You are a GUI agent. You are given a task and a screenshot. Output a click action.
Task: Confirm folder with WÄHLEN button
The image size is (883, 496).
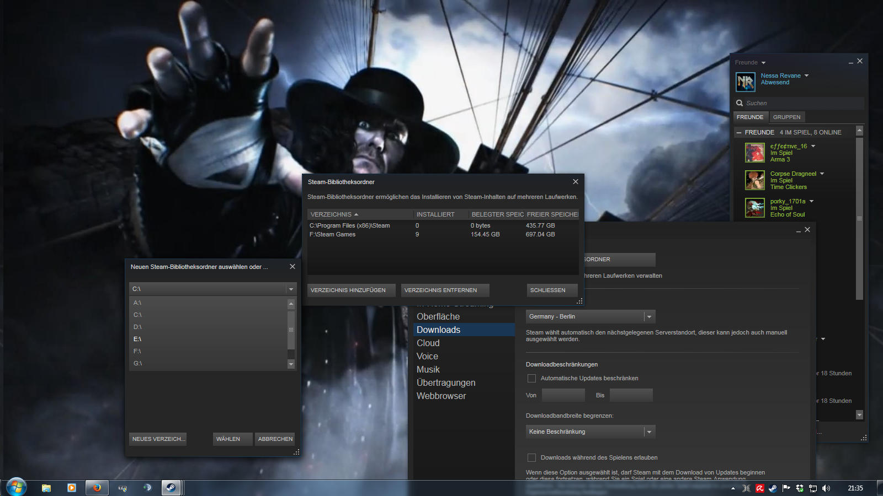pyautogui.click(x=233, y=439)
